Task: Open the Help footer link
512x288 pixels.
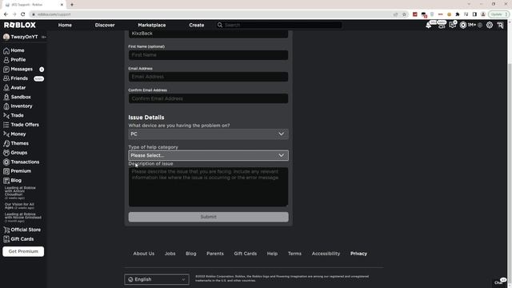Action: [x=272, y=254]
